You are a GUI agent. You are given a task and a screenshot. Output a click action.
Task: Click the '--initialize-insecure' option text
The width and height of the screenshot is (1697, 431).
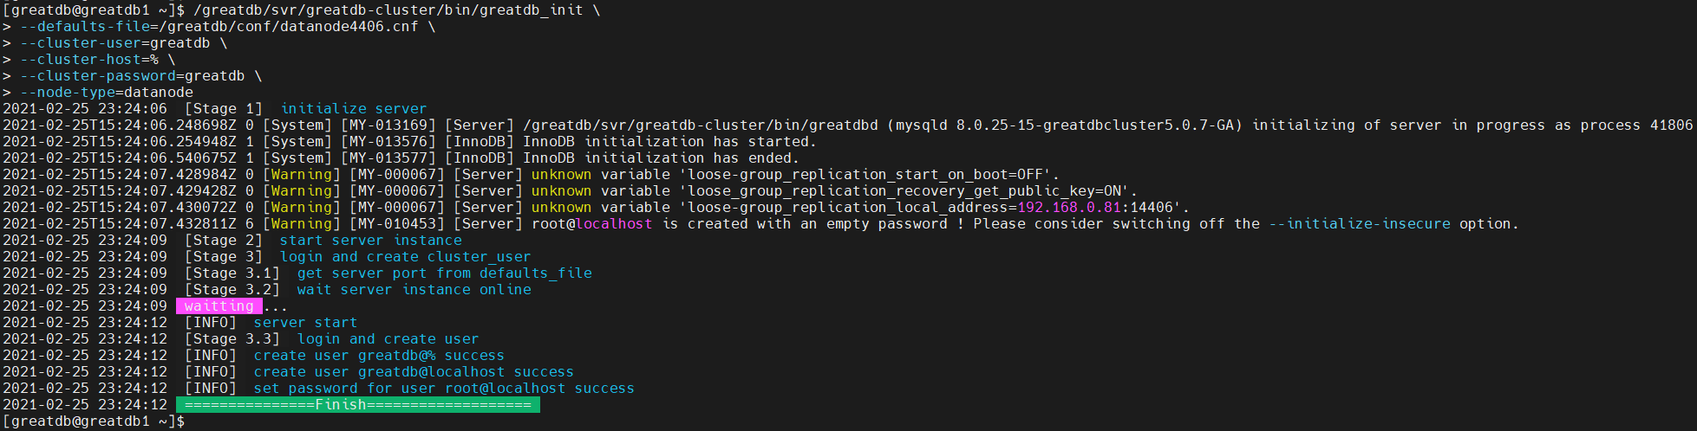point(1360,224)
